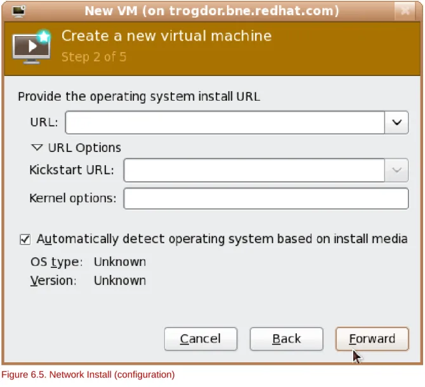Image resolution: width=425 pixels, height=387 pixels.
Task: Click into the Kernel options field
Action: [x=266, y=199]
